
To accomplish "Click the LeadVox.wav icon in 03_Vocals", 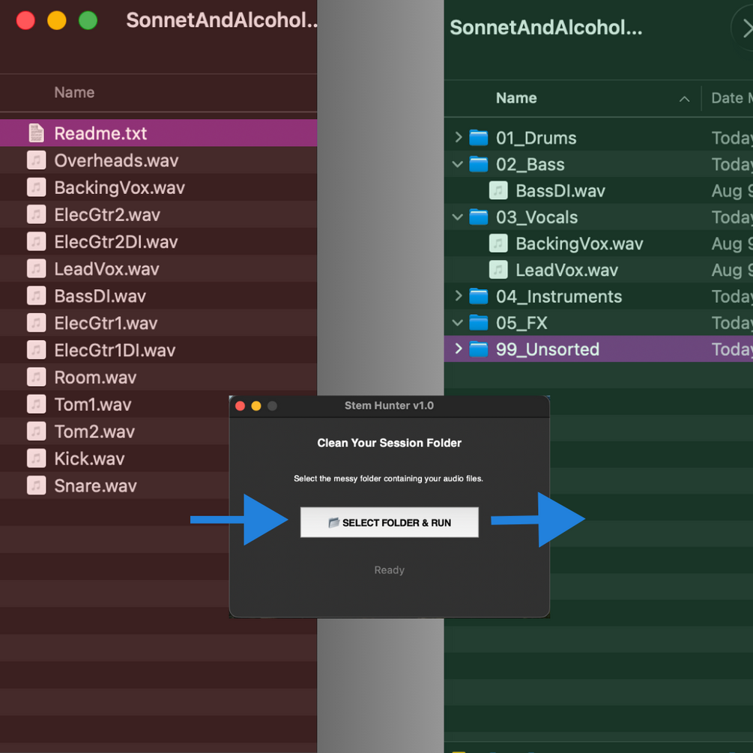I will coord(498,270).
